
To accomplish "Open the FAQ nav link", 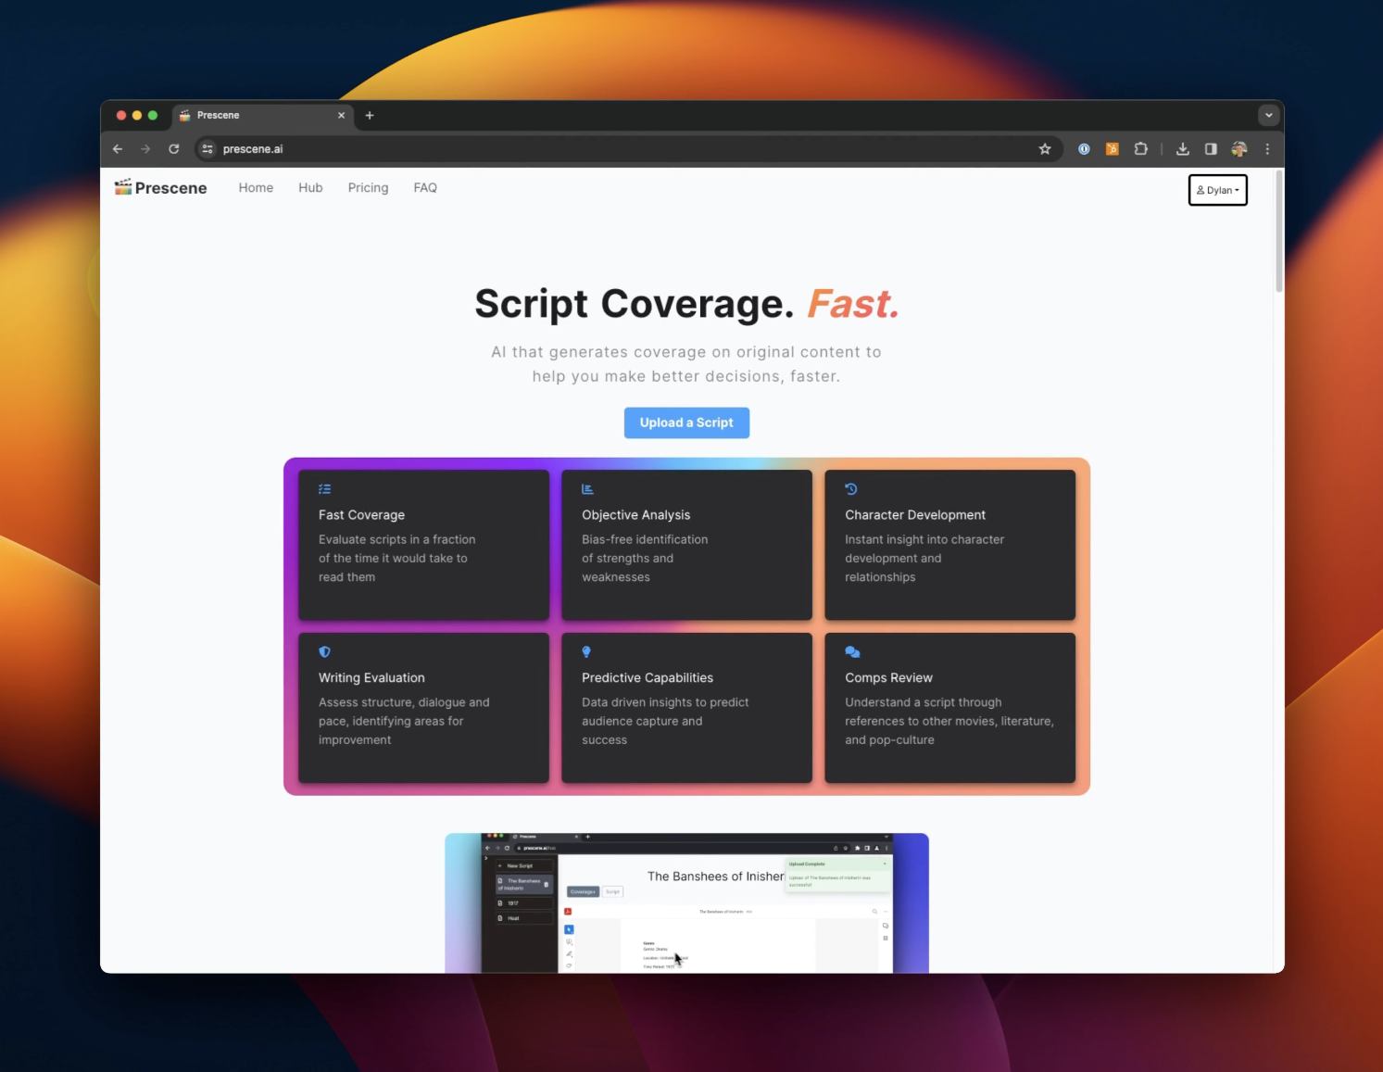I will pyautogui.click(x=425, y=188).
